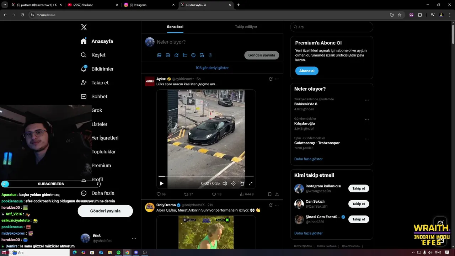Ask Grok about the Aykırı post
This screenshot has width=455, height=256.
click(271, 79)
